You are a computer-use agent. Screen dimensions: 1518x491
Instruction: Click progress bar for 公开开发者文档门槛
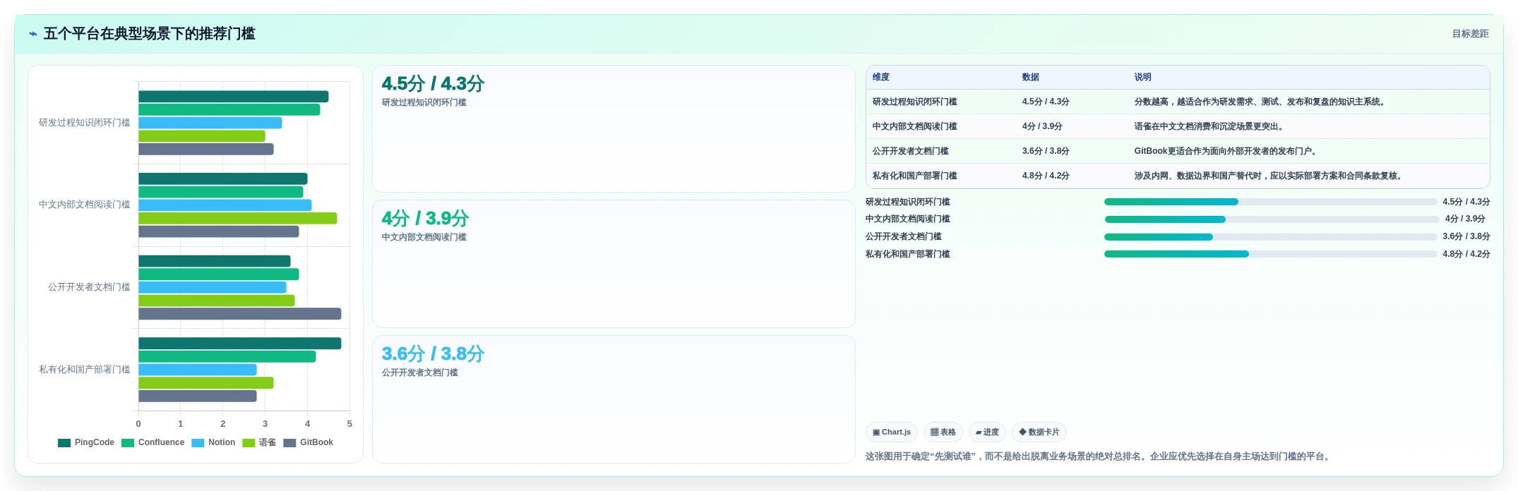click(1270, 237)
